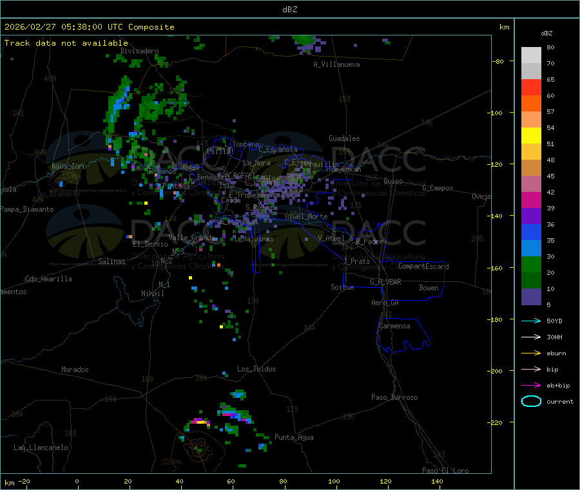Click the 'Morados' place label
The width and height of the screenshot is (580, 490).
point(75,370)
